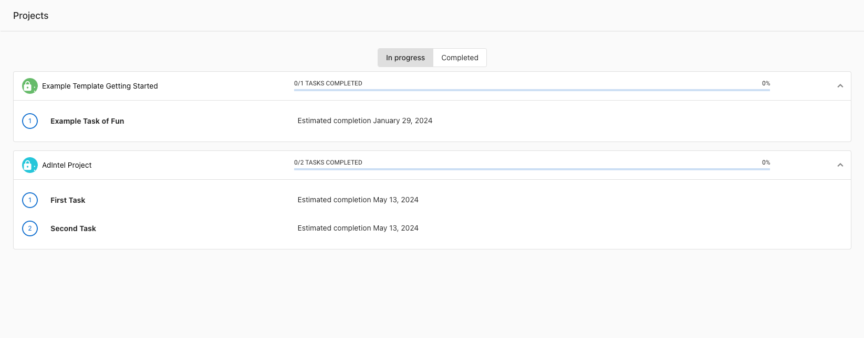Open the First Task item

68,200
